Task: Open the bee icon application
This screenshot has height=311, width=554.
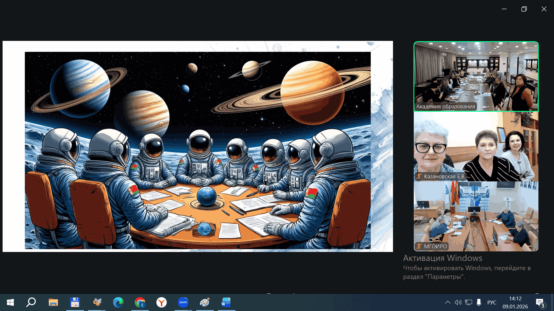Action: (97, 302)
